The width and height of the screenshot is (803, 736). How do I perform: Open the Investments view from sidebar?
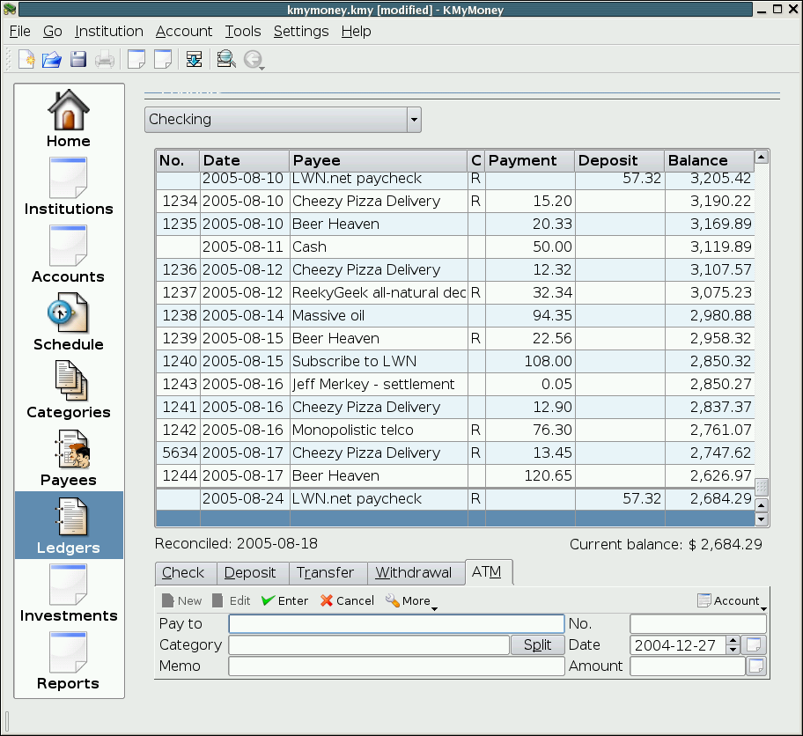69,593
